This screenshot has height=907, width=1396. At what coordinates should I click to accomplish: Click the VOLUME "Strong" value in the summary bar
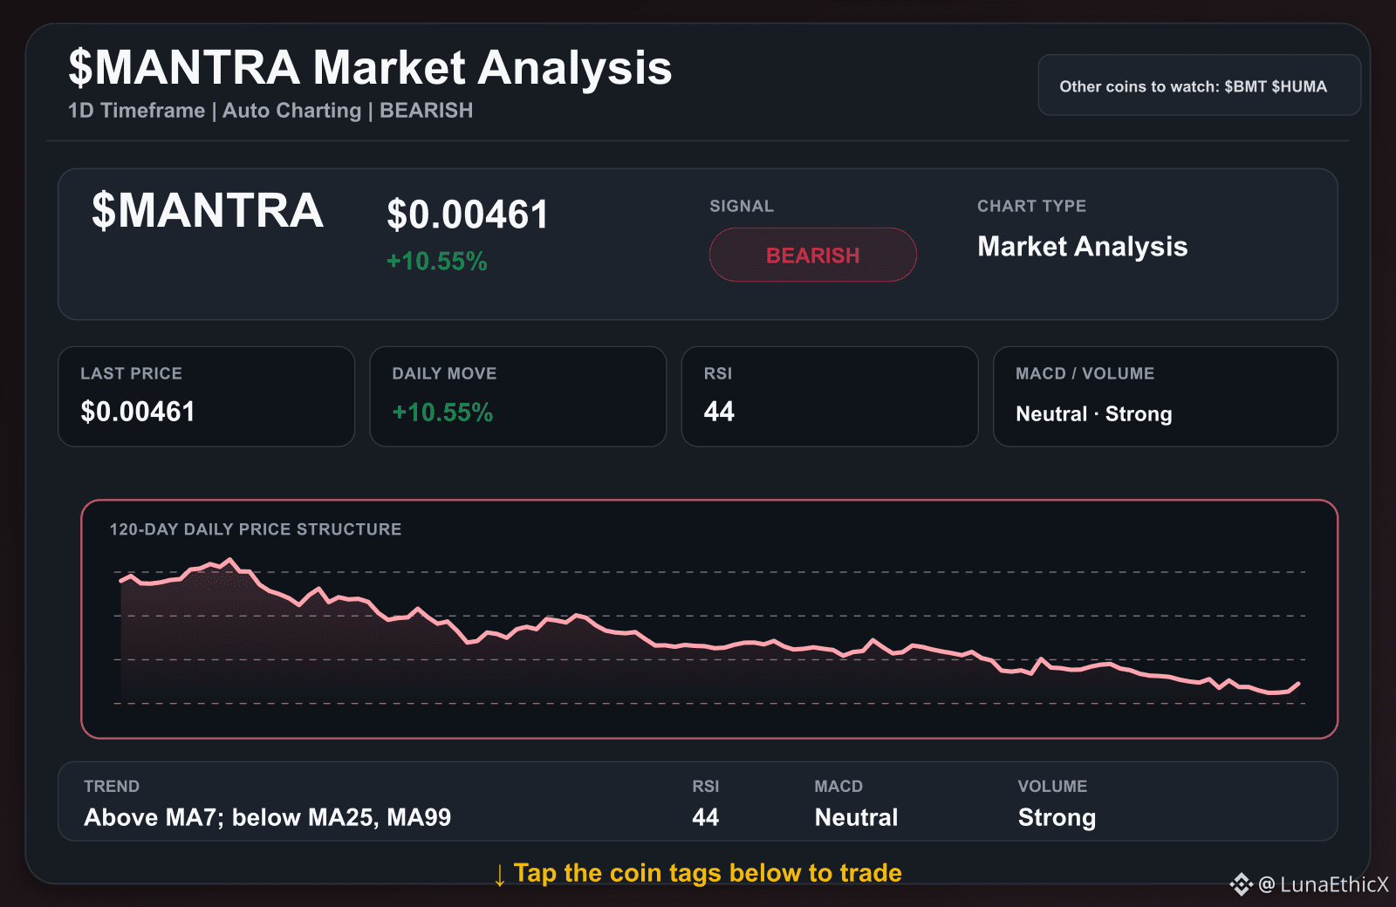coord(1057,818)
